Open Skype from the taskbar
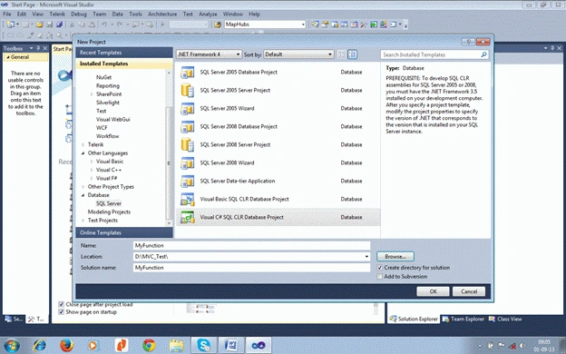566x354 pixels. click(203, 346)
